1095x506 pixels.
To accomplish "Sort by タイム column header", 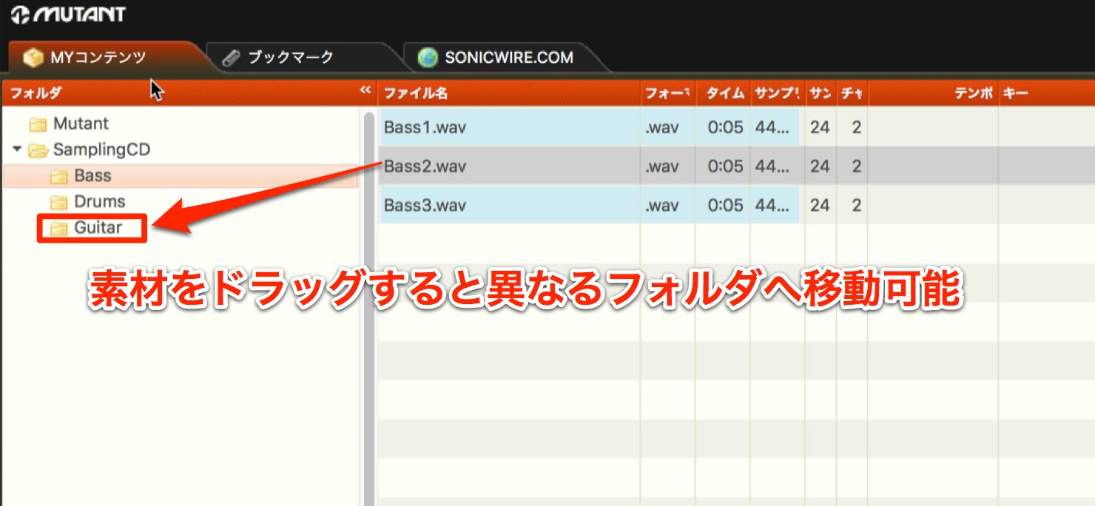I will (723, 92).
